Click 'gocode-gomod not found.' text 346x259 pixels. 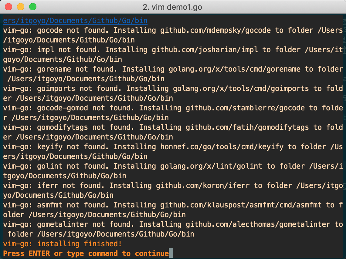(86, 108)
